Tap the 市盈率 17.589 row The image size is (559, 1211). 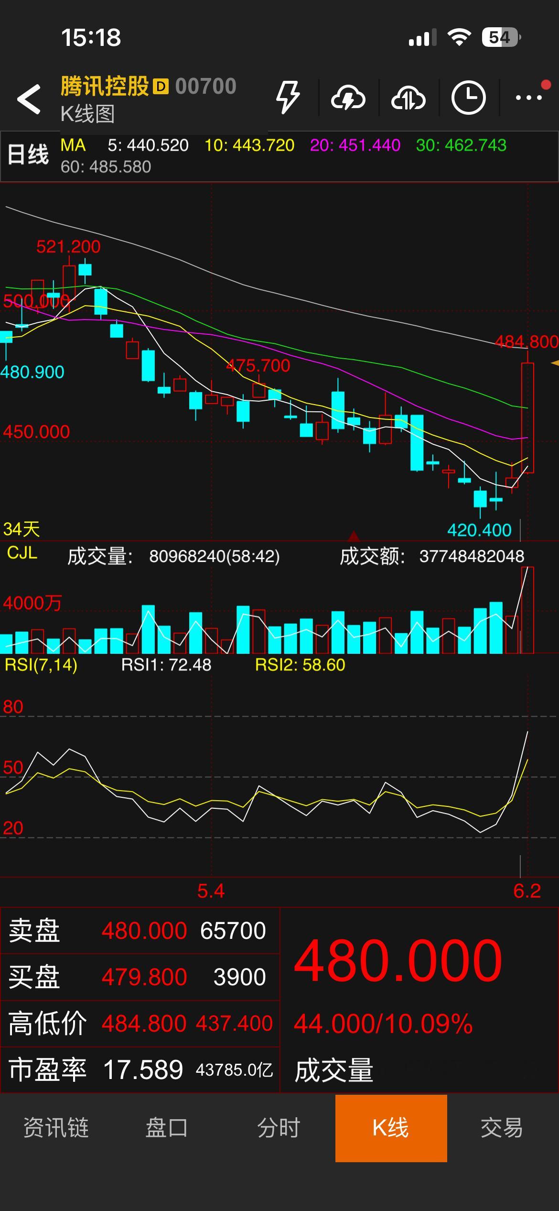(140, 1070)
